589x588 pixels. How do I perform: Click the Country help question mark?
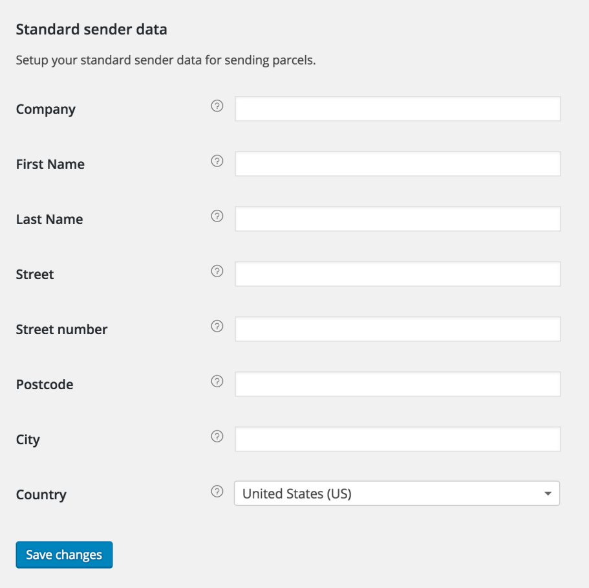pyautogui.click(x=217, y=492)
